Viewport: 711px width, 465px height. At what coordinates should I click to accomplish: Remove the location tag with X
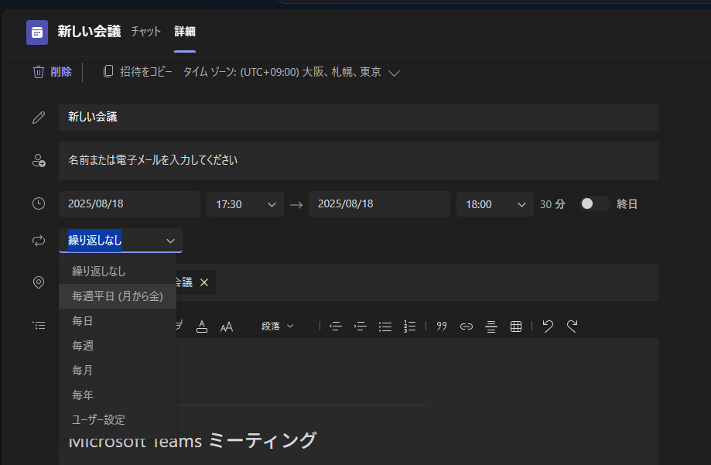(204, 282)
